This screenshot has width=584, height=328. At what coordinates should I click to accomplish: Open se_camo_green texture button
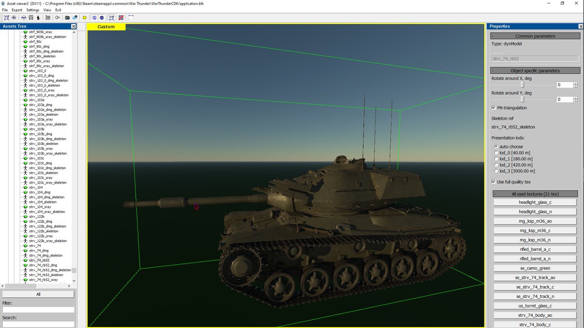pos(535,268)
